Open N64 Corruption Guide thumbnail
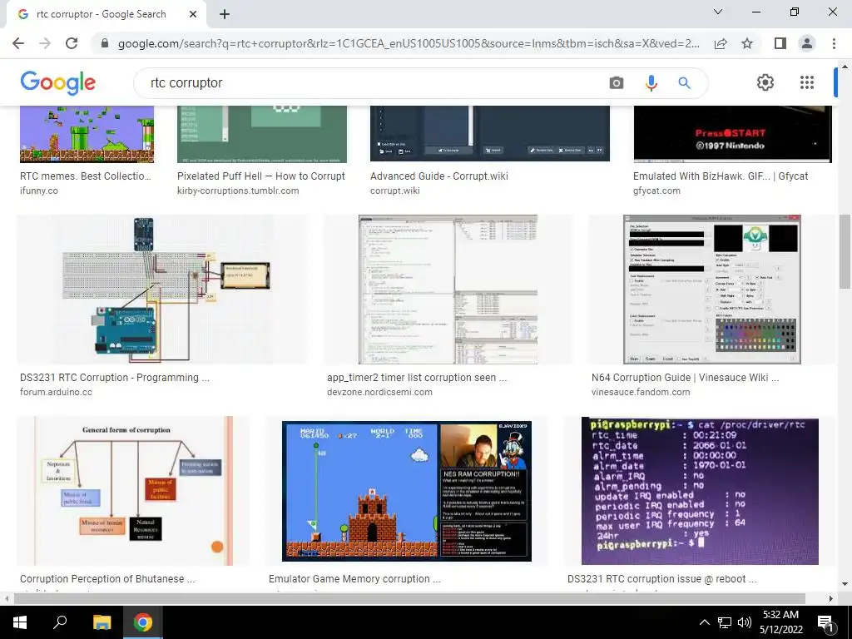The height and width of the screenshot is (639, 852). [712, 290]
